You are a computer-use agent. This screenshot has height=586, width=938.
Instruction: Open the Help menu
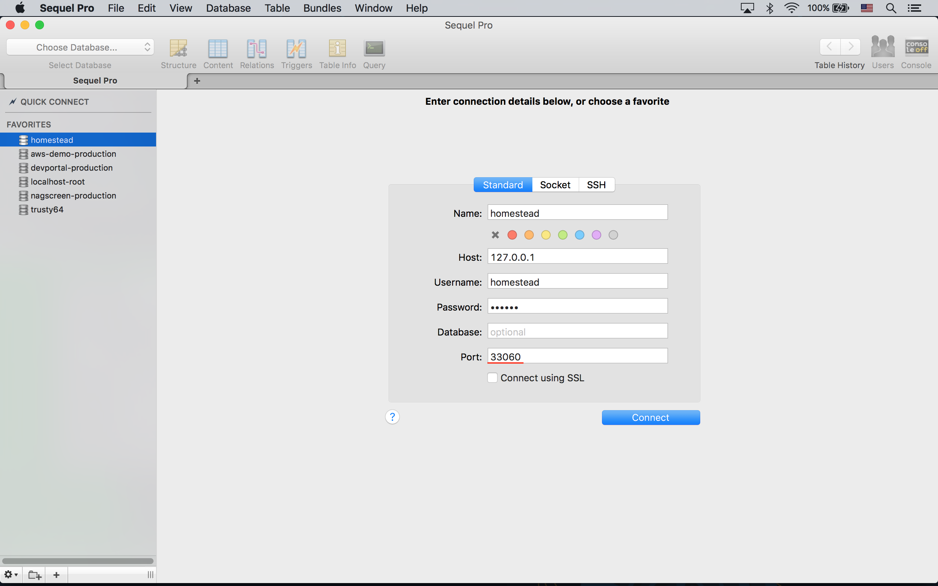[x=417, y=8]
